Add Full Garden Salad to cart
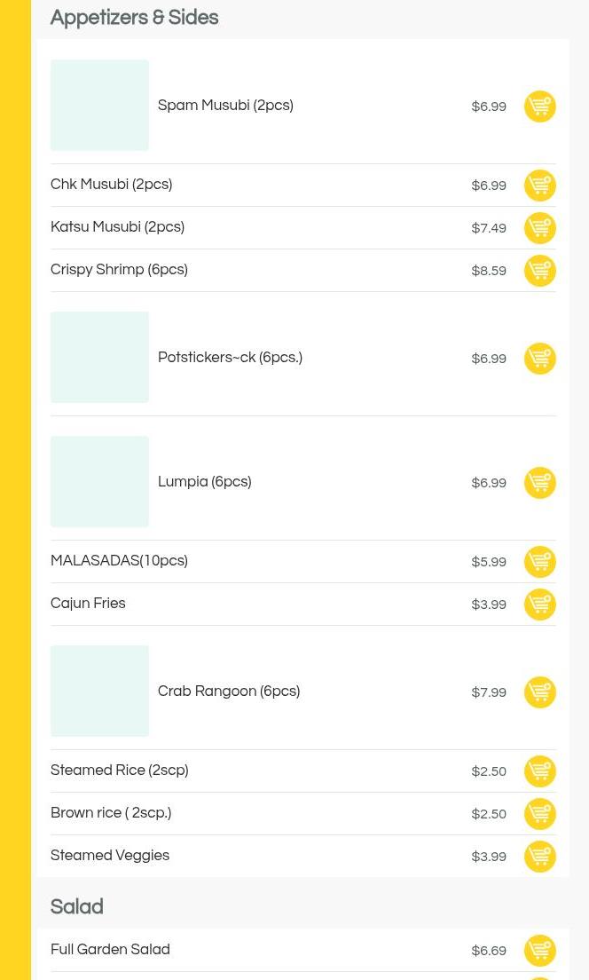Viewport: 589px width, 980px height. (539, 951)
